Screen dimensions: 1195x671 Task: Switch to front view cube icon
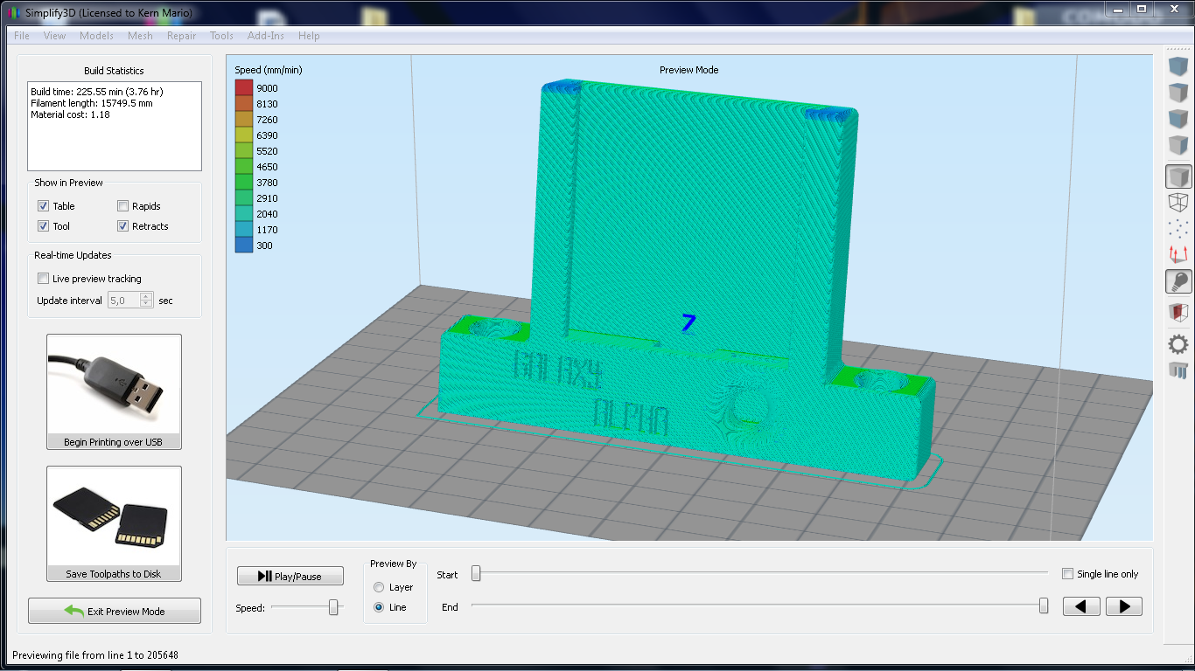(x=1178, y=119)
